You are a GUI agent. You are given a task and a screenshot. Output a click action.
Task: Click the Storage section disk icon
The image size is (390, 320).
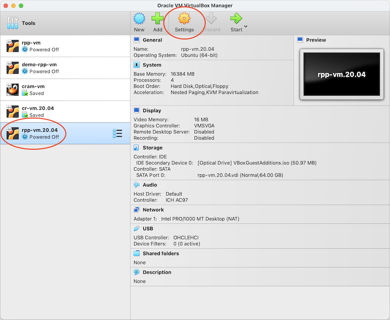(x=136, y=147)
